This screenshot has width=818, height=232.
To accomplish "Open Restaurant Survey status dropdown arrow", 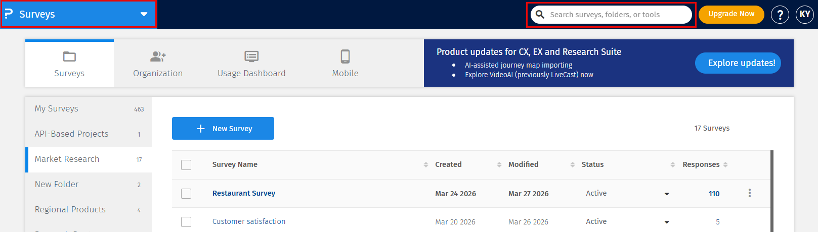I will [666, 194].
